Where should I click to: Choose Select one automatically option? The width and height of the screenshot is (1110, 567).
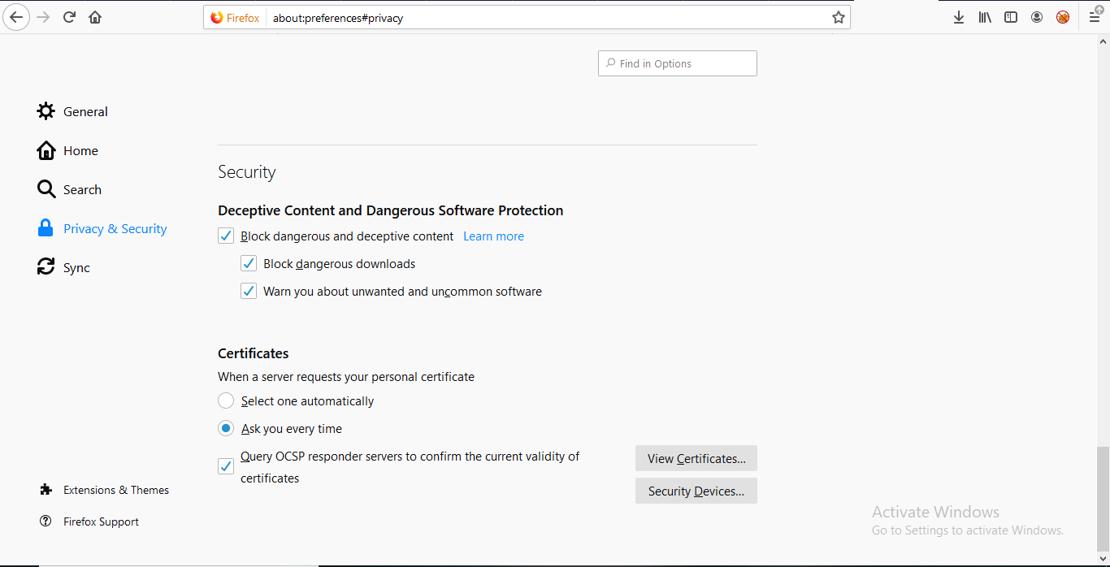coord(226,401)
